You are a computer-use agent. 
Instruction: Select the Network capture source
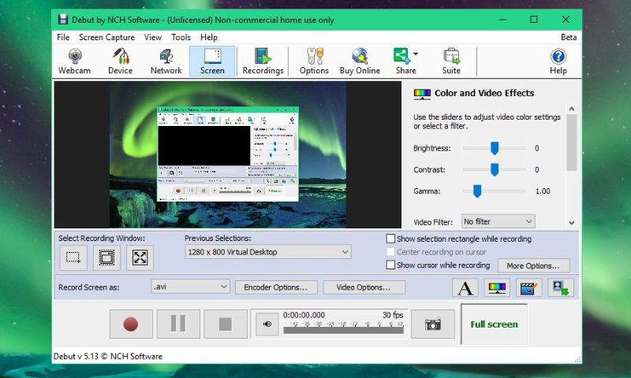(x=166, y=61)
